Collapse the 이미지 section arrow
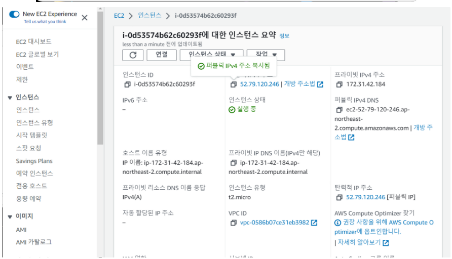 (x=10, y=217)
